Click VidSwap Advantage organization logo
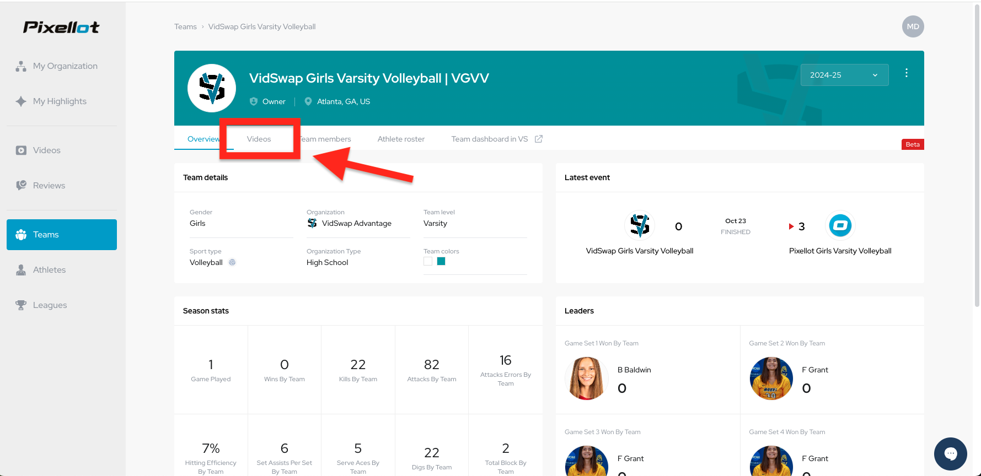 point(312,223)
